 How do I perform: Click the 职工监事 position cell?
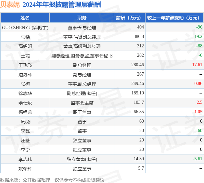point(82,112)
